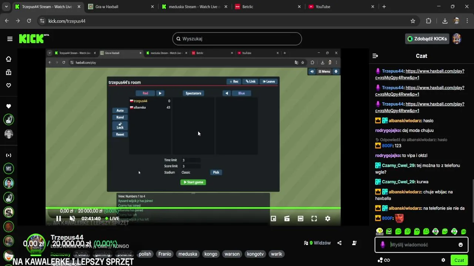Insert the yellow DJ emote
The image size is (474, 266).
(380, 231)
